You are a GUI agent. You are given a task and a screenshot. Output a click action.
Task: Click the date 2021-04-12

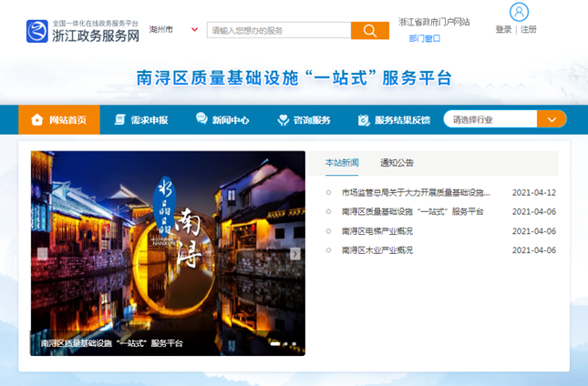(534, 192)
